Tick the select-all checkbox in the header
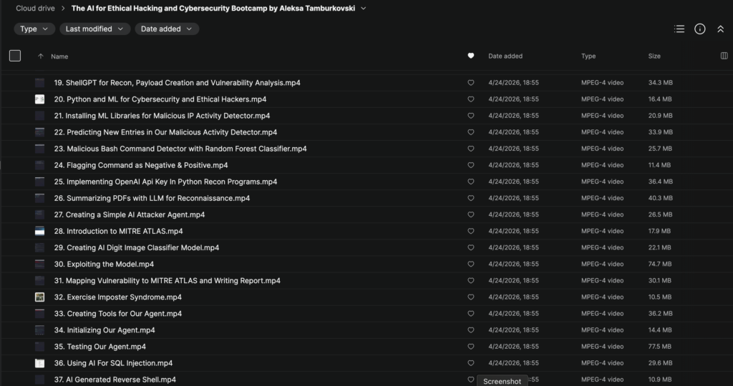This screenshot has height=386, width=733. pyautogui.click(x=15, y=56)
